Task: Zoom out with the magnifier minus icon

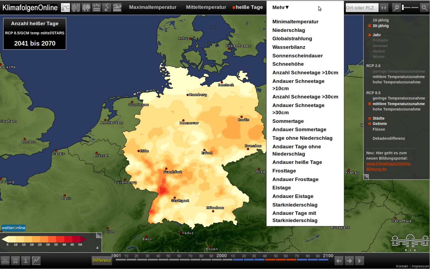Action: point(396,8)
